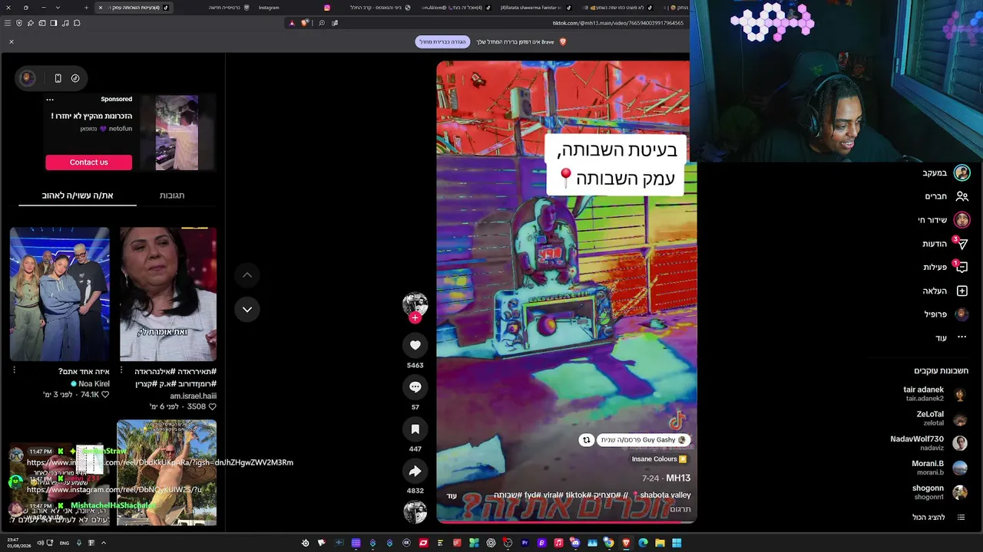The height and width of the screenshot is (552, 983).
Task: Open the Noa Kirel recommended video thumbnail
Action: click(60, 294)
